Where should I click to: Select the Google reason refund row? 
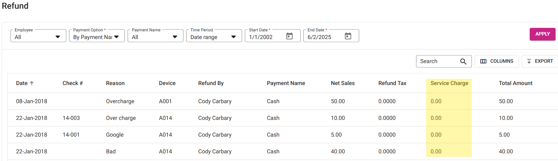115,135
